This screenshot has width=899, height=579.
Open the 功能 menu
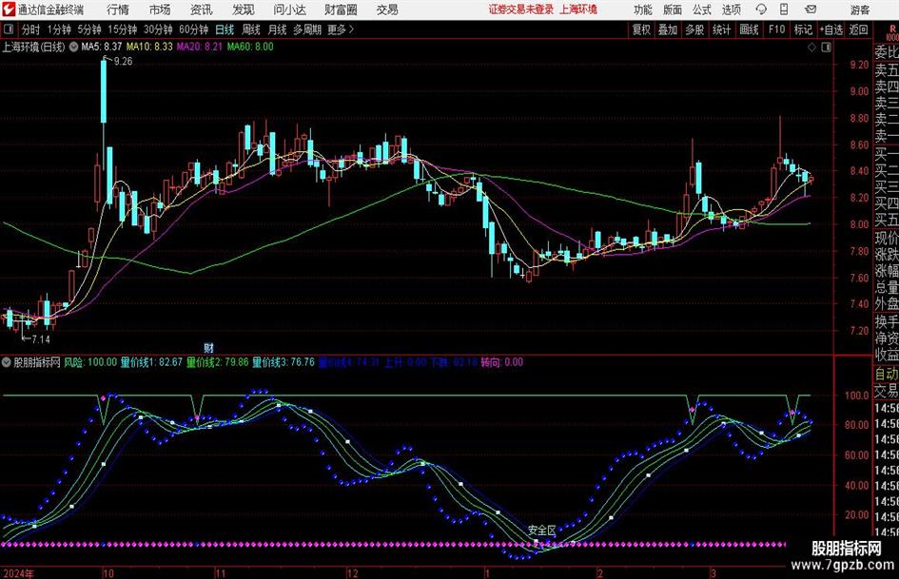point(643,10)
